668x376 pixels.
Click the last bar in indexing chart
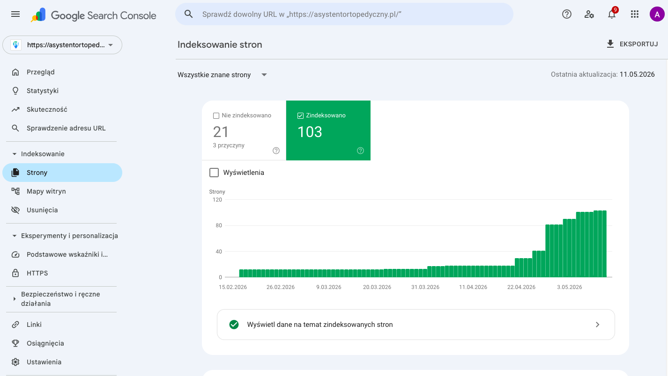pos(604,244)
